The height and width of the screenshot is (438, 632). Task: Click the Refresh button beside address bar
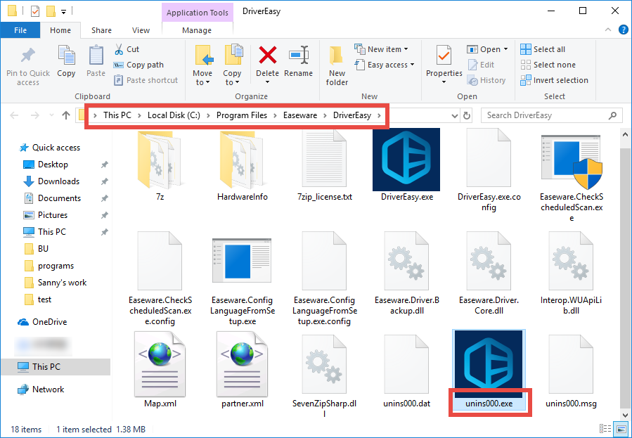tap(467, 115)
